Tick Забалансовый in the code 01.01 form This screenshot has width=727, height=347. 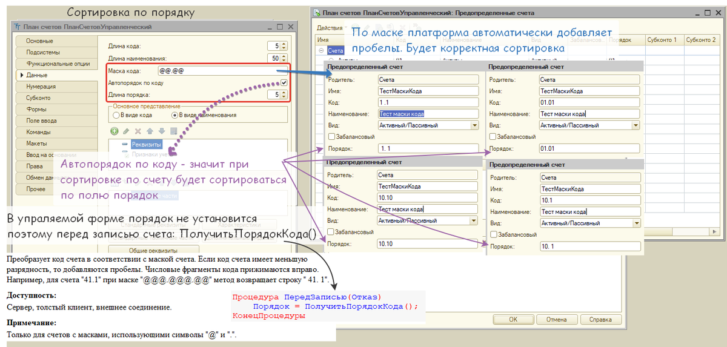coord(493,137)
